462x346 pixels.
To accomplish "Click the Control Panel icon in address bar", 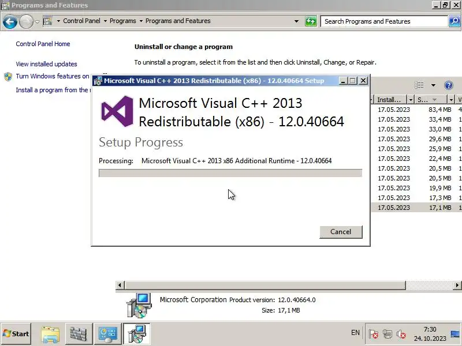I will tap(47, 21).
